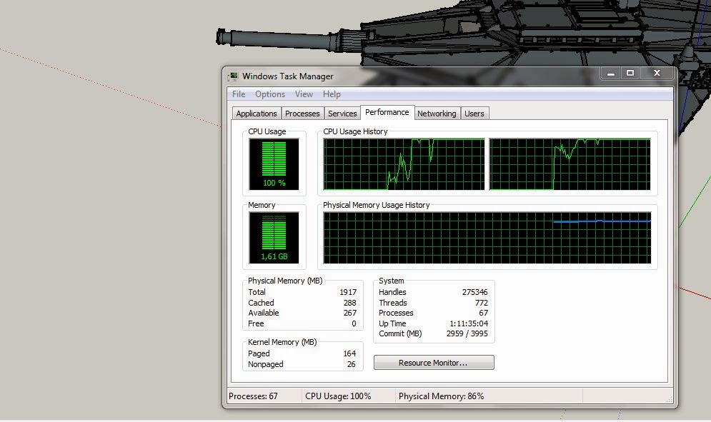Click the Physical Memory Usage History graph
This screenshot has width=711, height=422.
coord(487,238)
